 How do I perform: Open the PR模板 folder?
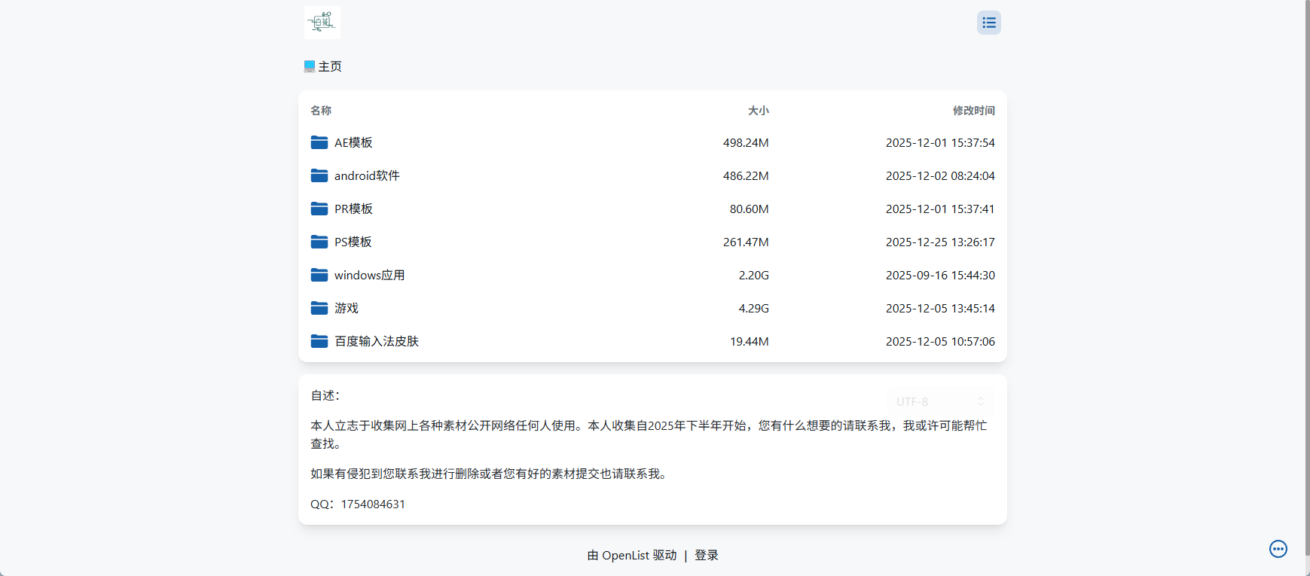pyautogui.click(x=652, y=209)
